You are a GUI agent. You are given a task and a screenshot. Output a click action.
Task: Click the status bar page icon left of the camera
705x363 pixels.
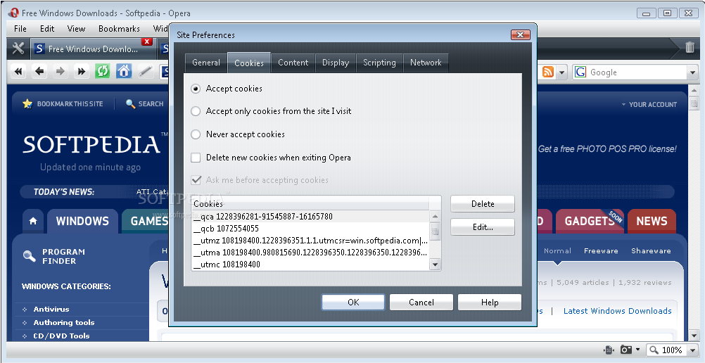[609, 350]
